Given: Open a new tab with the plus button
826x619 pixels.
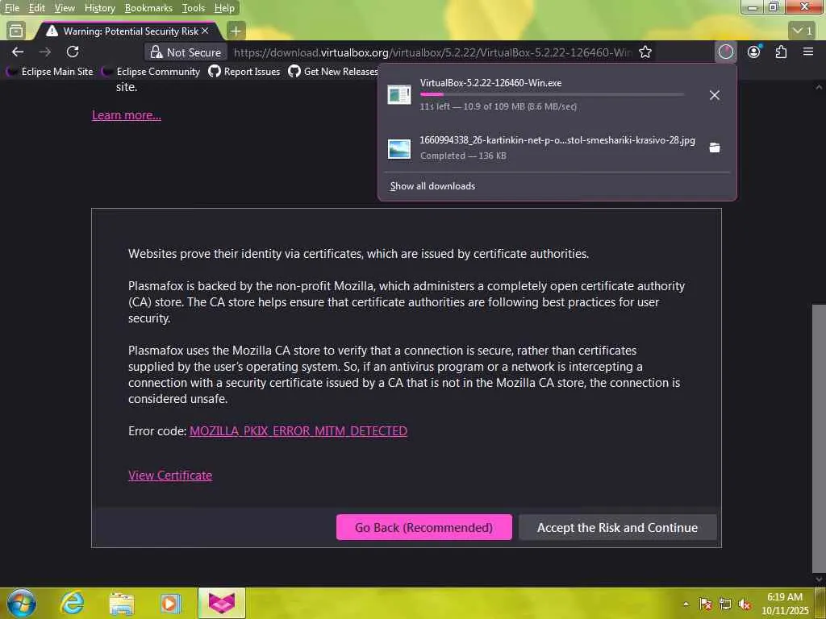Looking at the screenshot, I should coord(236,31).
